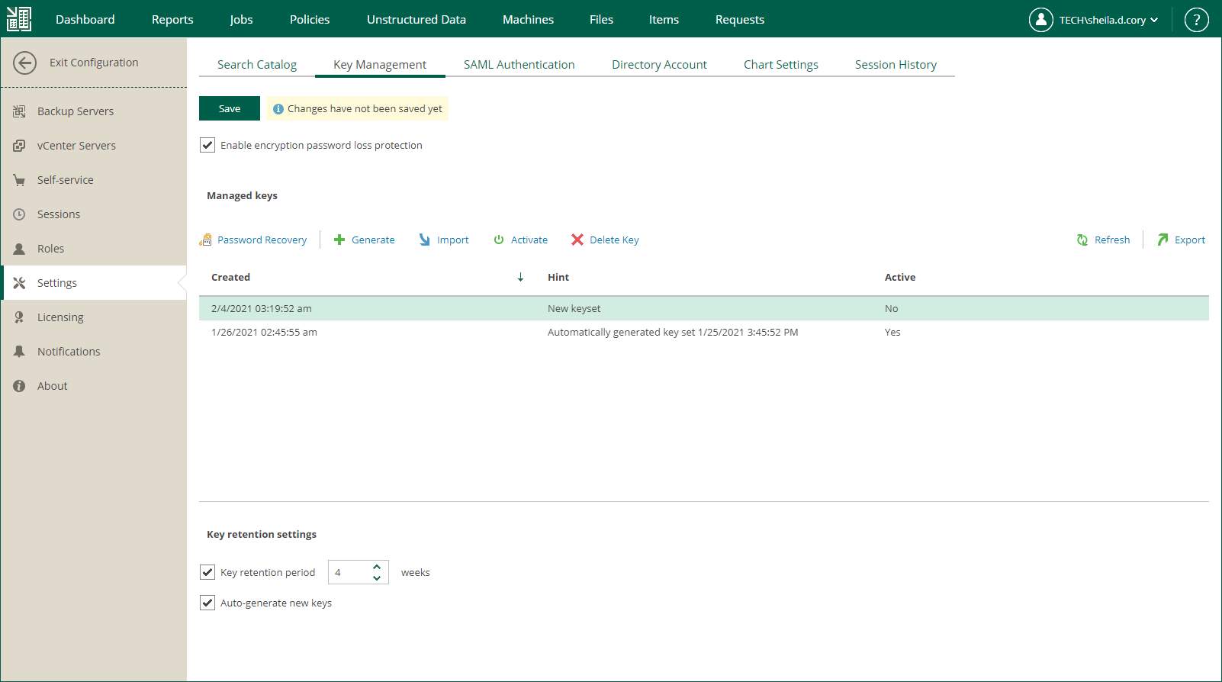Screen dimensions: 1222x682
Task: Click the Exit Configuration back arrow icon
Action: (x=24, y=63)
